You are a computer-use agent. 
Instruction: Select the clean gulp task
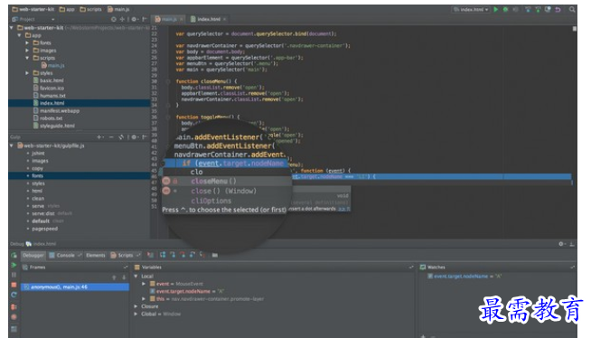38,199
